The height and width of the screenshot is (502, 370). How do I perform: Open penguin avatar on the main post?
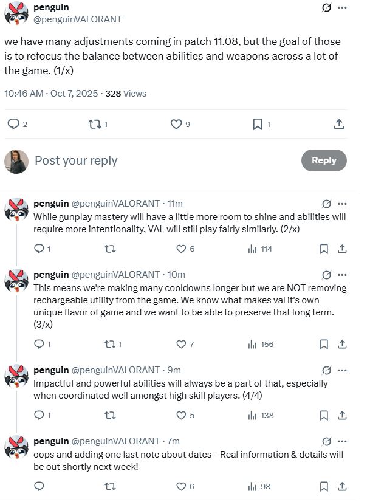pos(16,13)
